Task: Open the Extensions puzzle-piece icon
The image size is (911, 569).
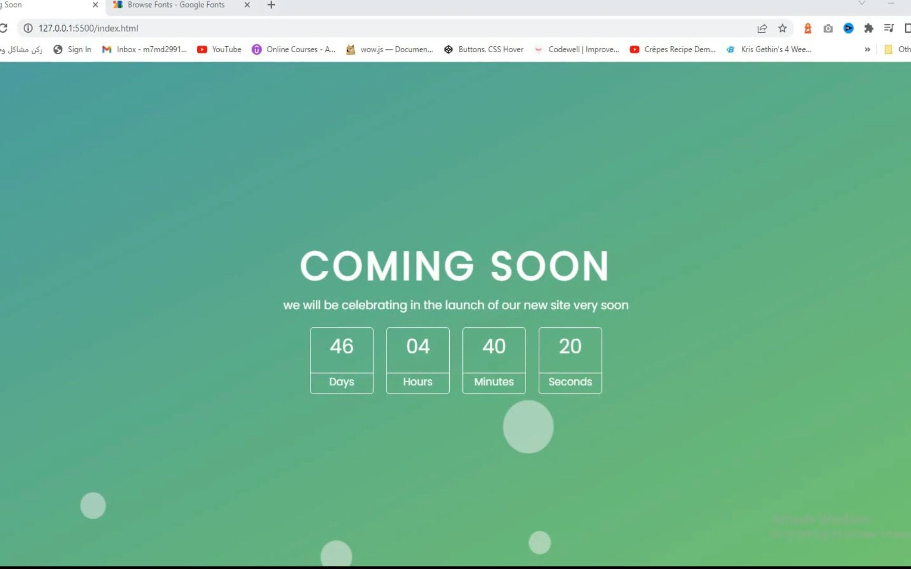Action: click(x=868, y=28)
